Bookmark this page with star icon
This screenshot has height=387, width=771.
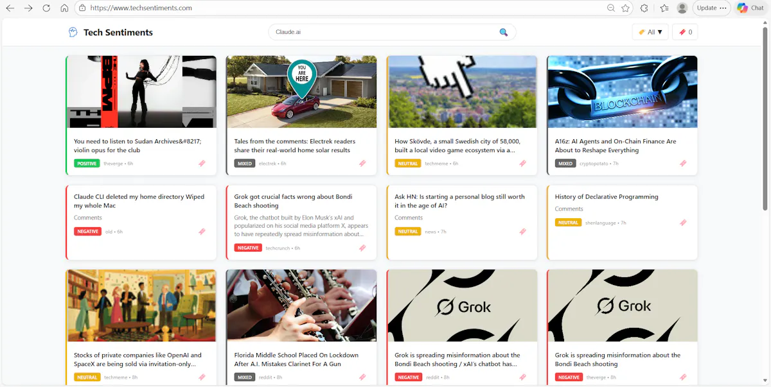(626, 8)
